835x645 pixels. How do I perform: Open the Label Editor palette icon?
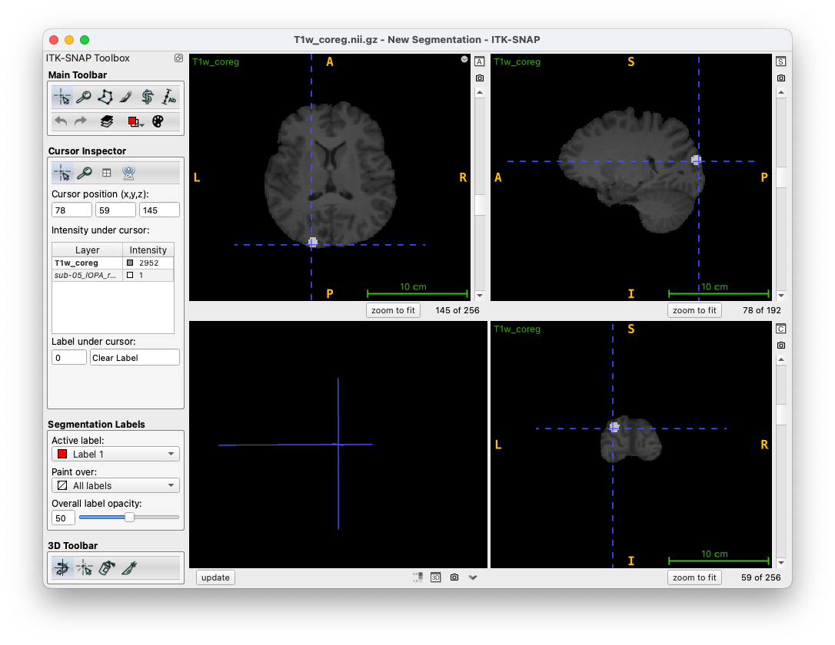pyautogui.click(x=158, y=121)
